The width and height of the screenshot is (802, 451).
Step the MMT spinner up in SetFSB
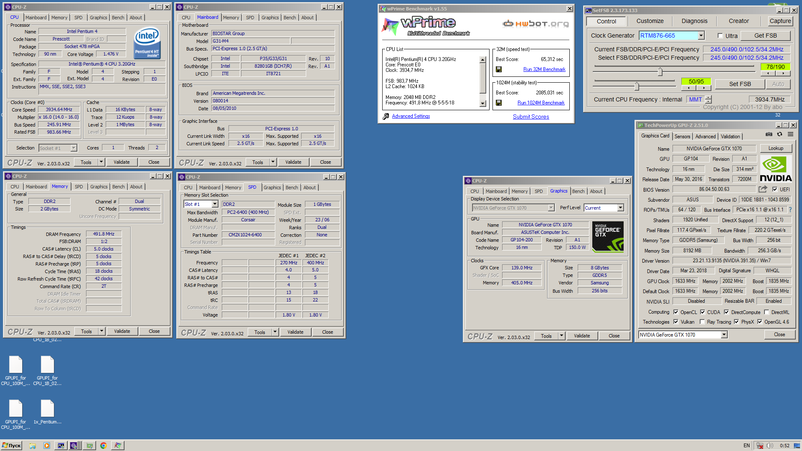(708, 97)
